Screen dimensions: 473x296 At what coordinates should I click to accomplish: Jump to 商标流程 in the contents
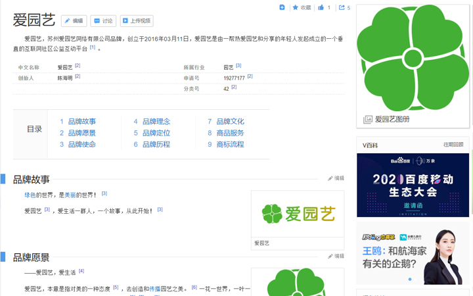pyautogui.click(x=230, y=144)
